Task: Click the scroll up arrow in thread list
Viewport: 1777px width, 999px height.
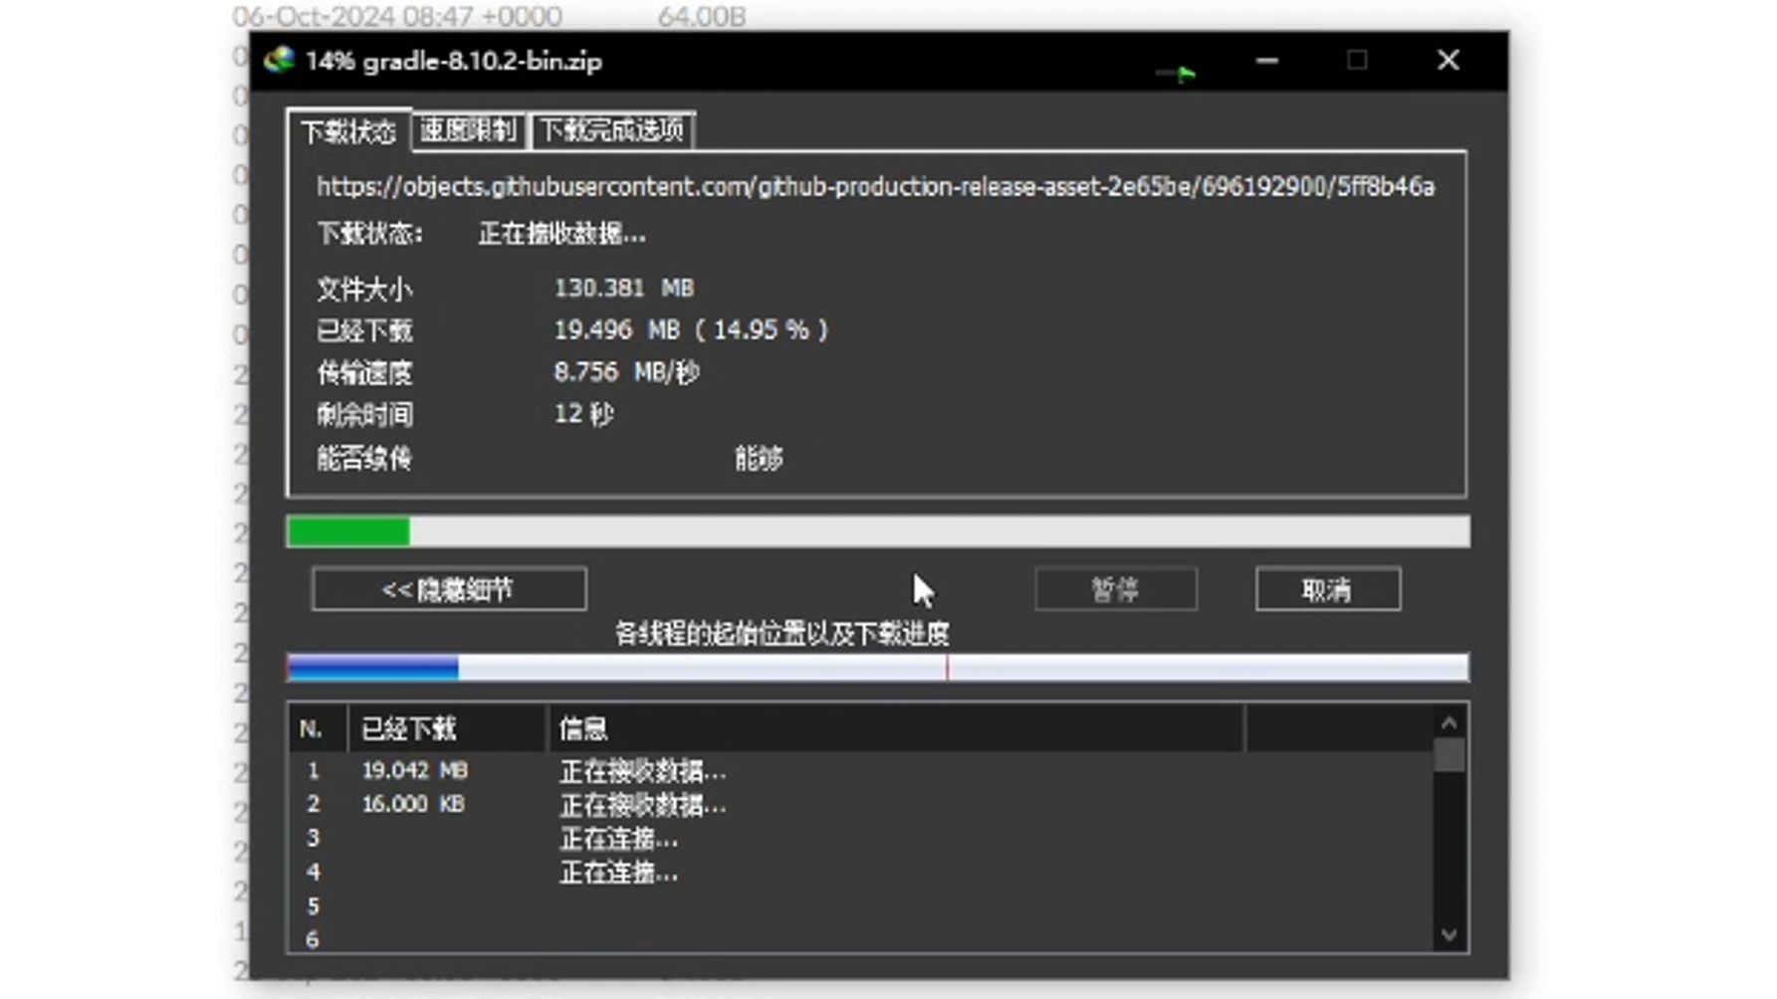Action: (x=1449, y=723)
